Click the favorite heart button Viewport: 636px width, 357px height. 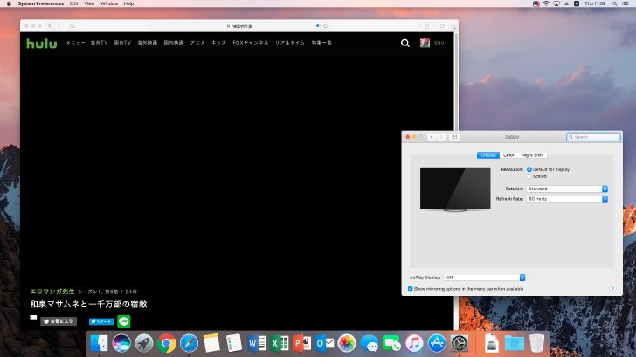[59, 322]
